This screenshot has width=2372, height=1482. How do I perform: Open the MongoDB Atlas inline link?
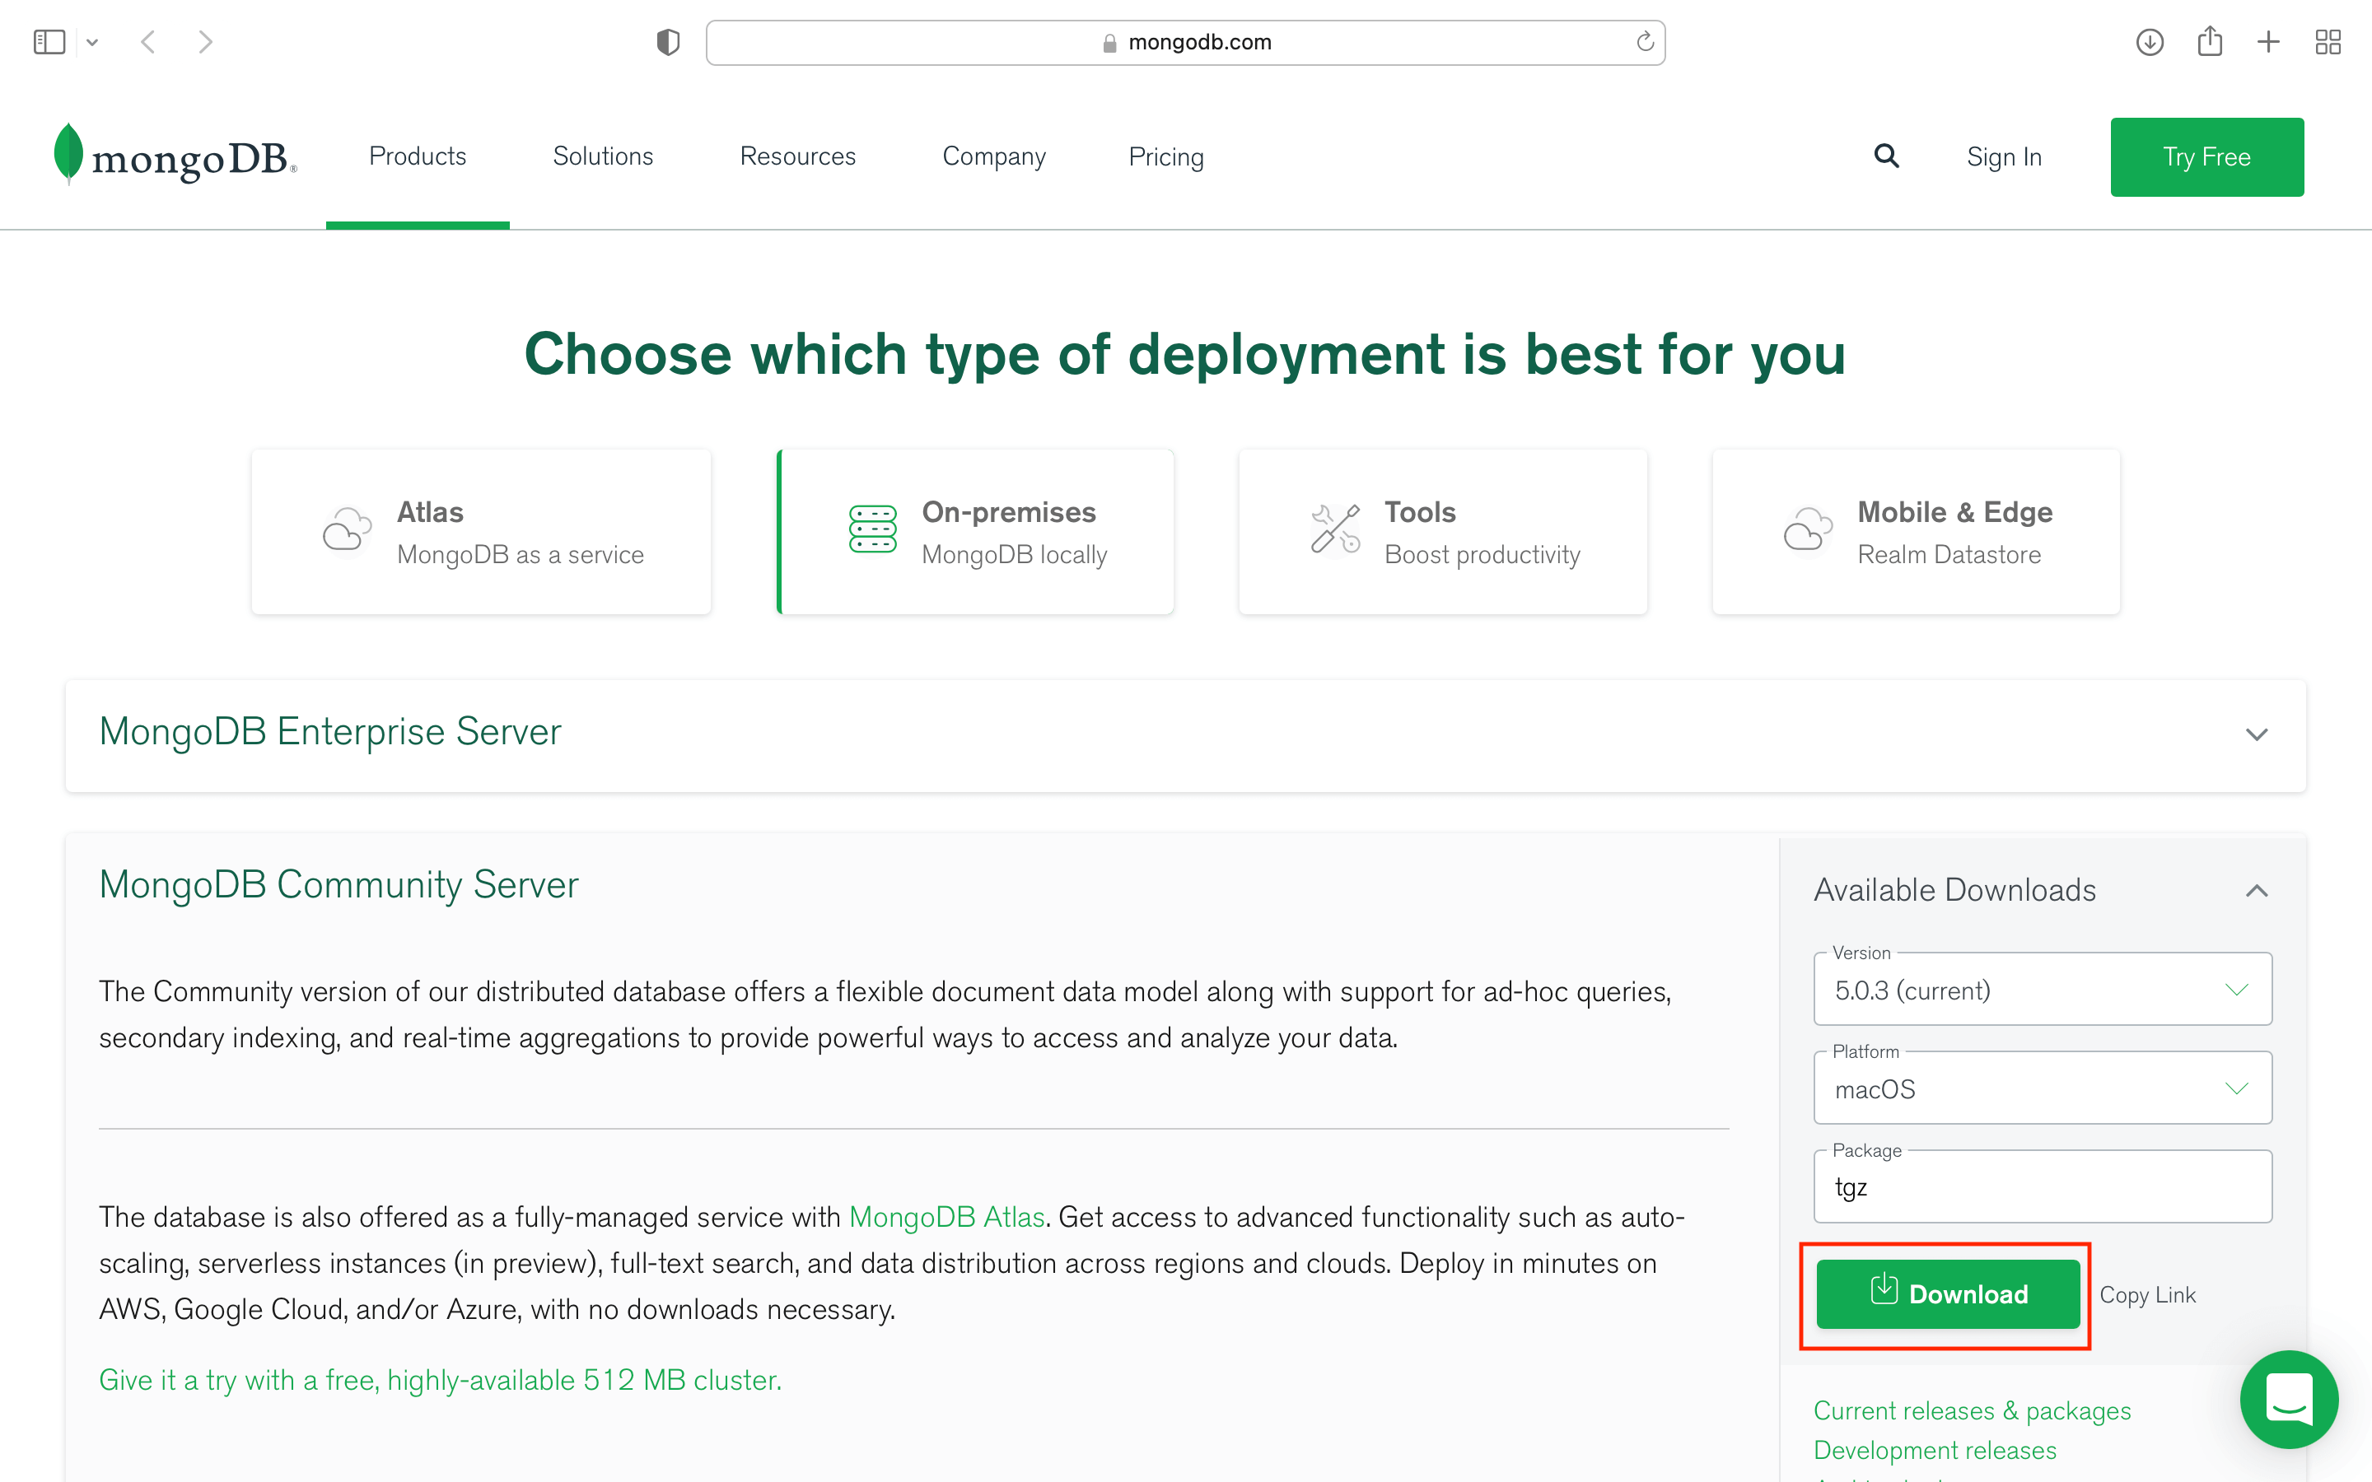[x=947, y=1216]
